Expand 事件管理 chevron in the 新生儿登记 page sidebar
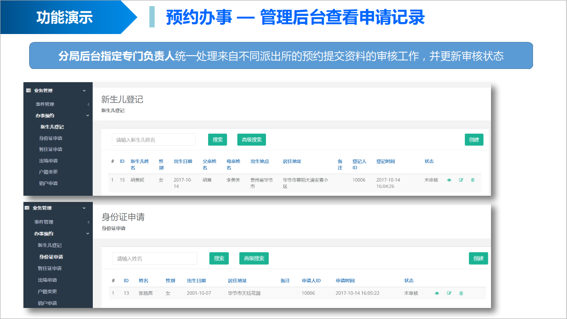The width and height of the screenshot is (567, 319). click(x=88, y=104)
